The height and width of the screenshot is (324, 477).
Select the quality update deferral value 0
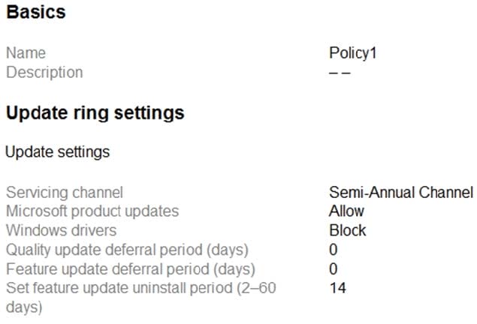(x=334, y=250)
